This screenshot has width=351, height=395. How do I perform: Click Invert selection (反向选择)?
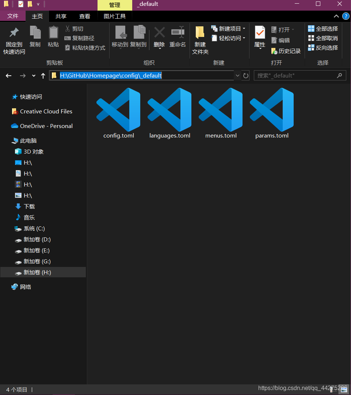[x=323, y=48]
